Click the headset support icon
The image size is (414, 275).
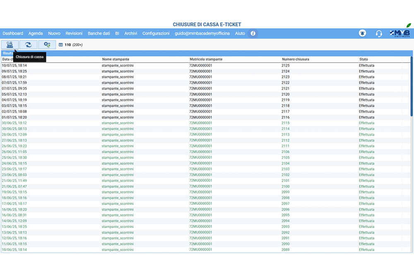coord(378,33)
